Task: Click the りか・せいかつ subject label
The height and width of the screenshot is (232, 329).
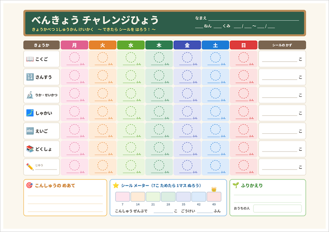Action: pos(46,95)
